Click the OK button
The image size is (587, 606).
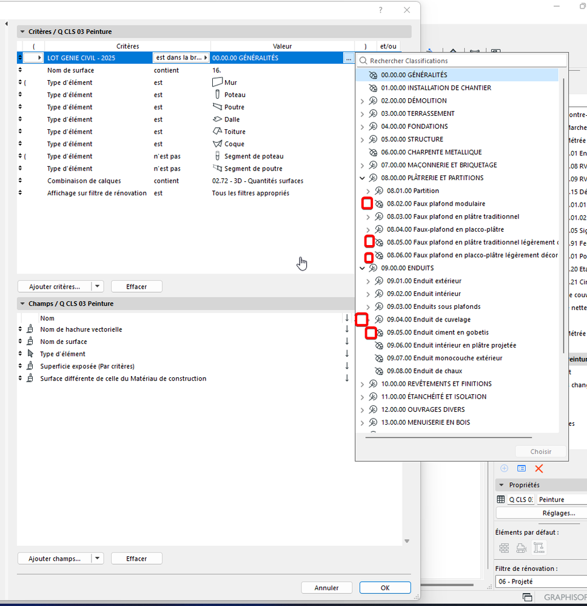tap(385, 587)
